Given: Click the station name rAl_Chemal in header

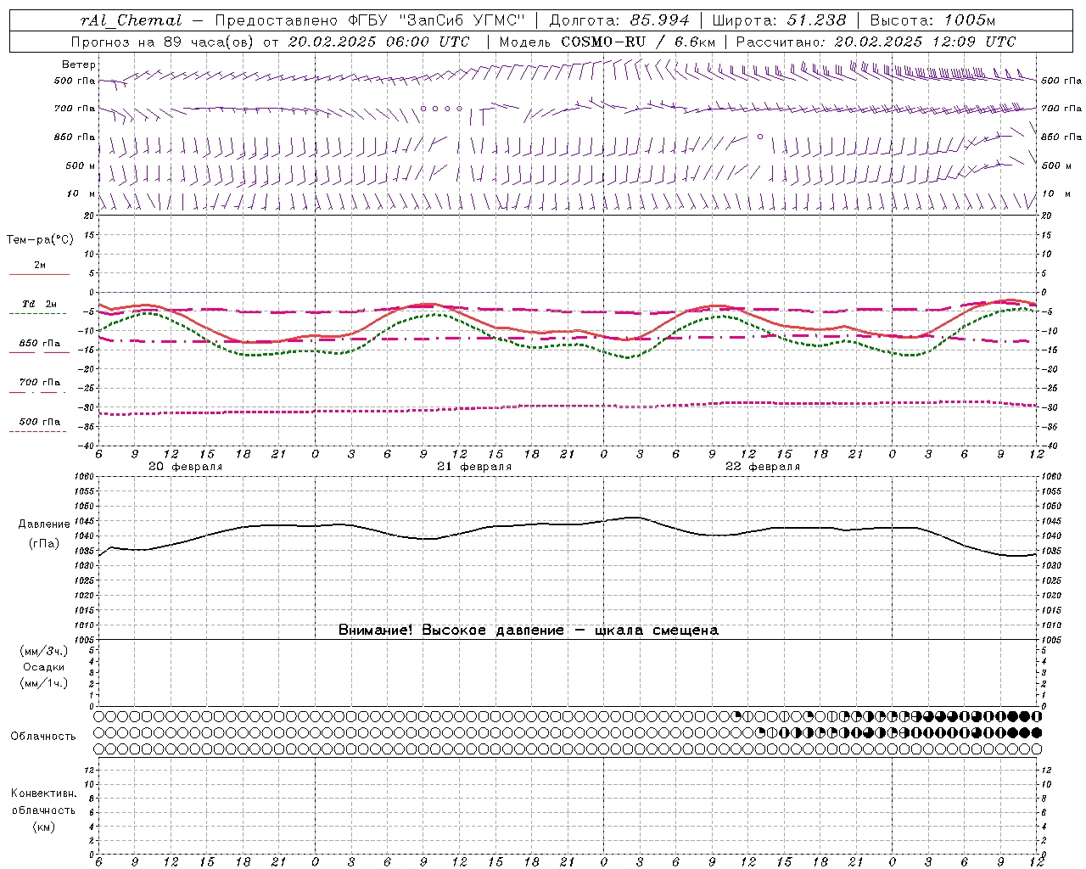Looking at the screenshot, I should coord(131,21).
